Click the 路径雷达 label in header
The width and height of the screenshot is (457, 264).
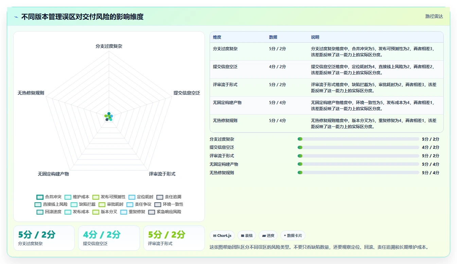[434, 16]
